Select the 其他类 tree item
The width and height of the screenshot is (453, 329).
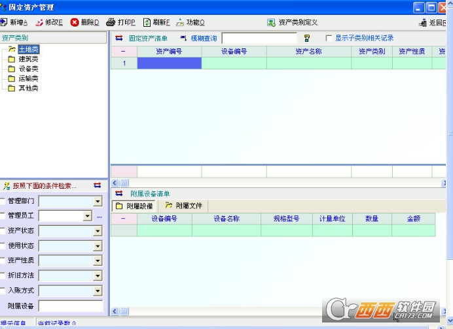pyautogui.click(x=28, y=88)
